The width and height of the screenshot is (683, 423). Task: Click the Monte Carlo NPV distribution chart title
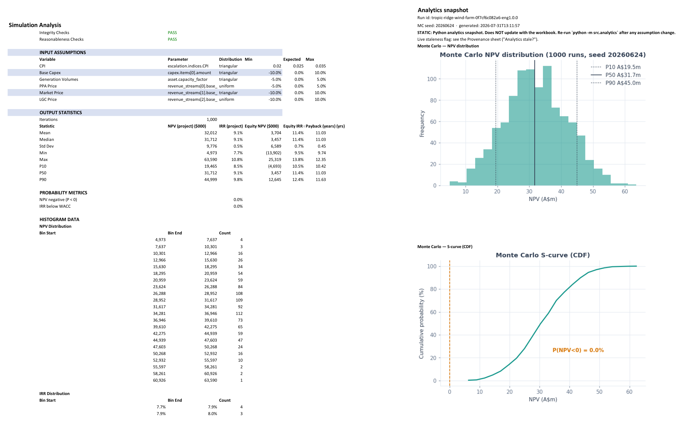(x=543, y=55)
